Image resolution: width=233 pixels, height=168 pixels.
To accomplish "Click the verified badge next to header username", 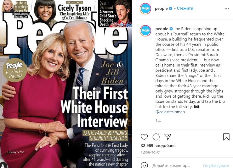I will click(171, 8).
